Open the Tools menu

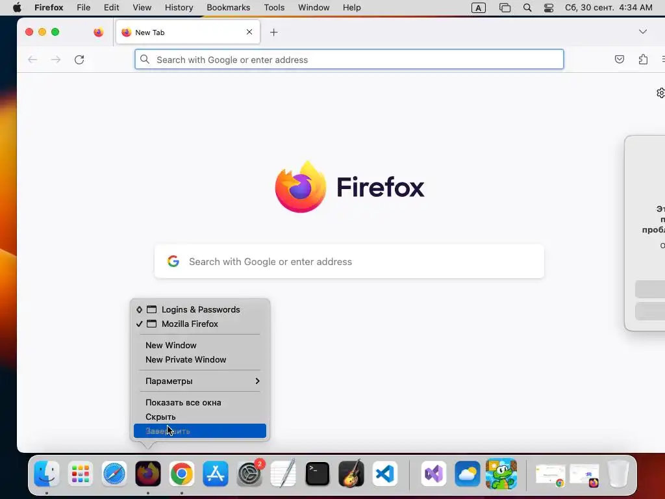click(x=275, y=8)
